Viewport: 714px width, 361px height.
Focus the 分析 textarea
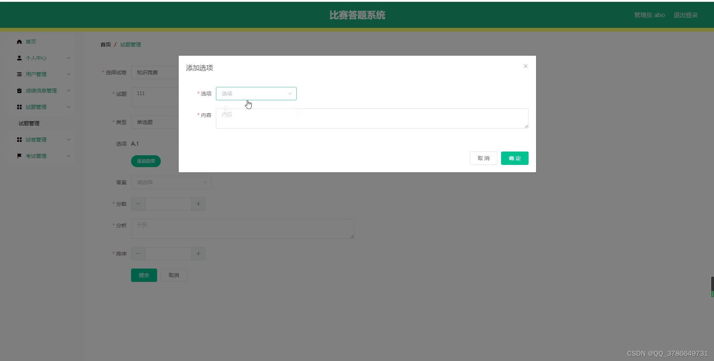click(243, 229)
